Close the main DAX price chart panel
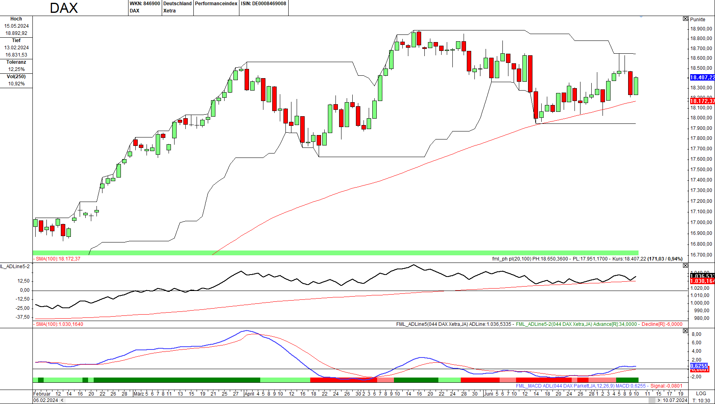Viewport: 715px width, 404px height. (x=685, y=19)
